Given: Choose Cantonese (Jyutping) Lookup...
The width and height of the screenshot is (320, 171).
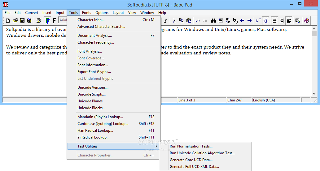Looking at the screenshot, I should tap(114, 124).
